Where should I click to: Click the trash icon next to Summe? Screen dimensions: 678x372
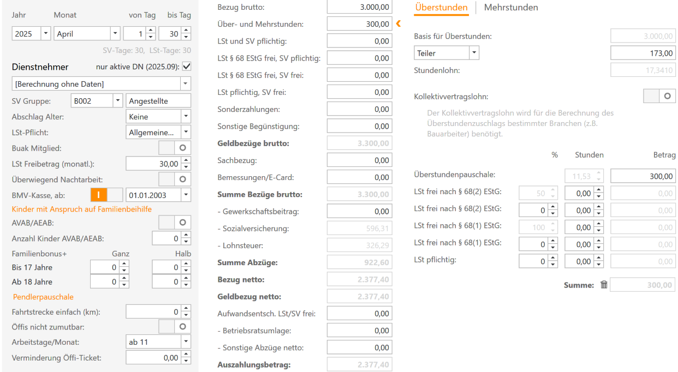(x=604, y=285)
